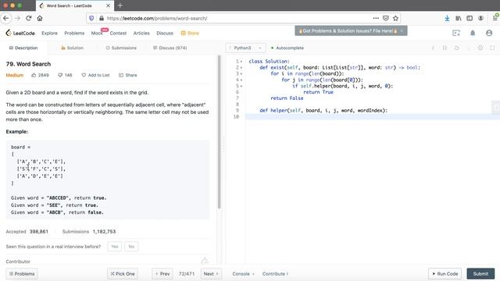Click the Share button
This screenshot has width=500, height=281.
coord(128,75)
